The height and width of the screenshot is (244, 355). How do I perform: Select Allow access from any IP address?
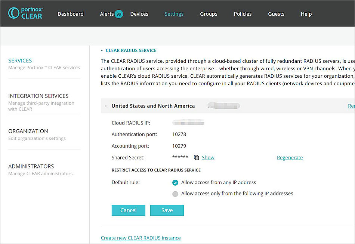175,182
